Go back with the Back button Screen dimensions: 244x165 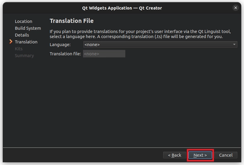pos(175,155)
